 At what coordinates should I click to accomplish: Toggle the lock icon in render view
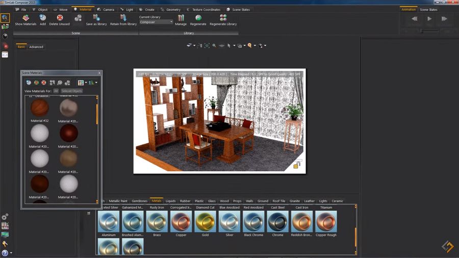coord(297,164)
